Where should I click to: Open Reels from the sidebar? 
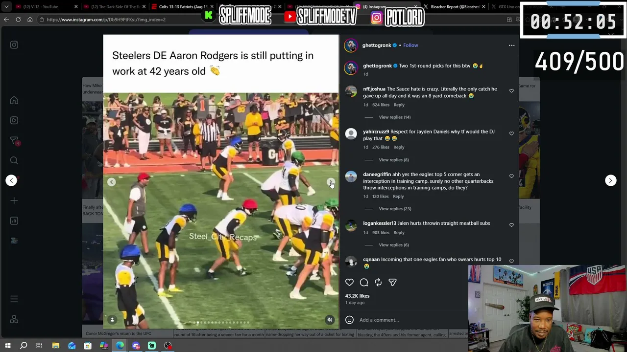pos(14,120)
